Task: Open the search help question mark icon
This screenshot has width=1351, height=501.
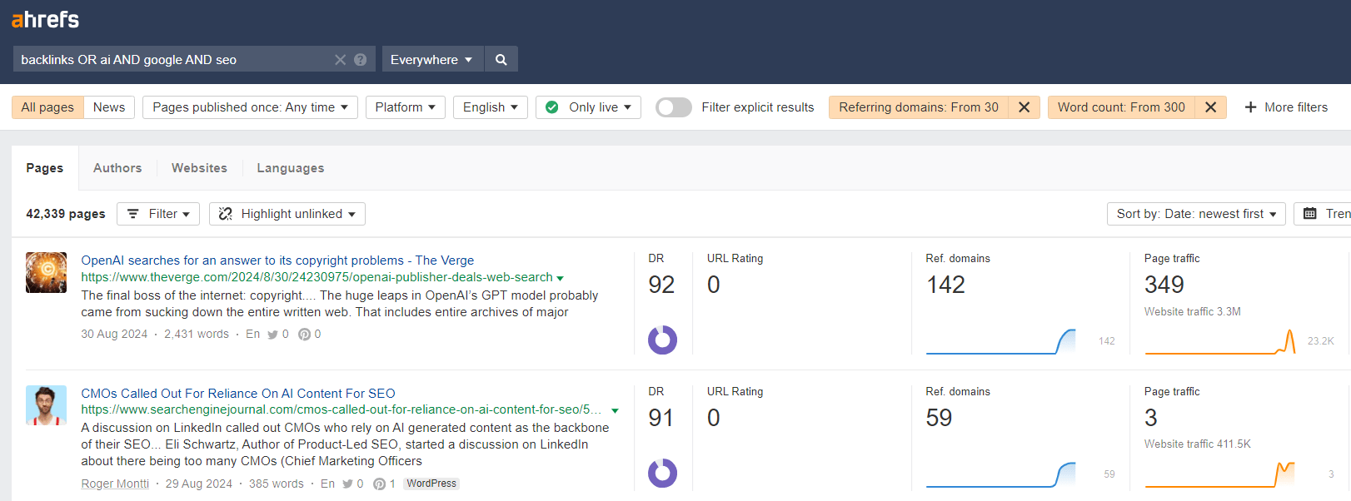Action: (x=361, y=59)
